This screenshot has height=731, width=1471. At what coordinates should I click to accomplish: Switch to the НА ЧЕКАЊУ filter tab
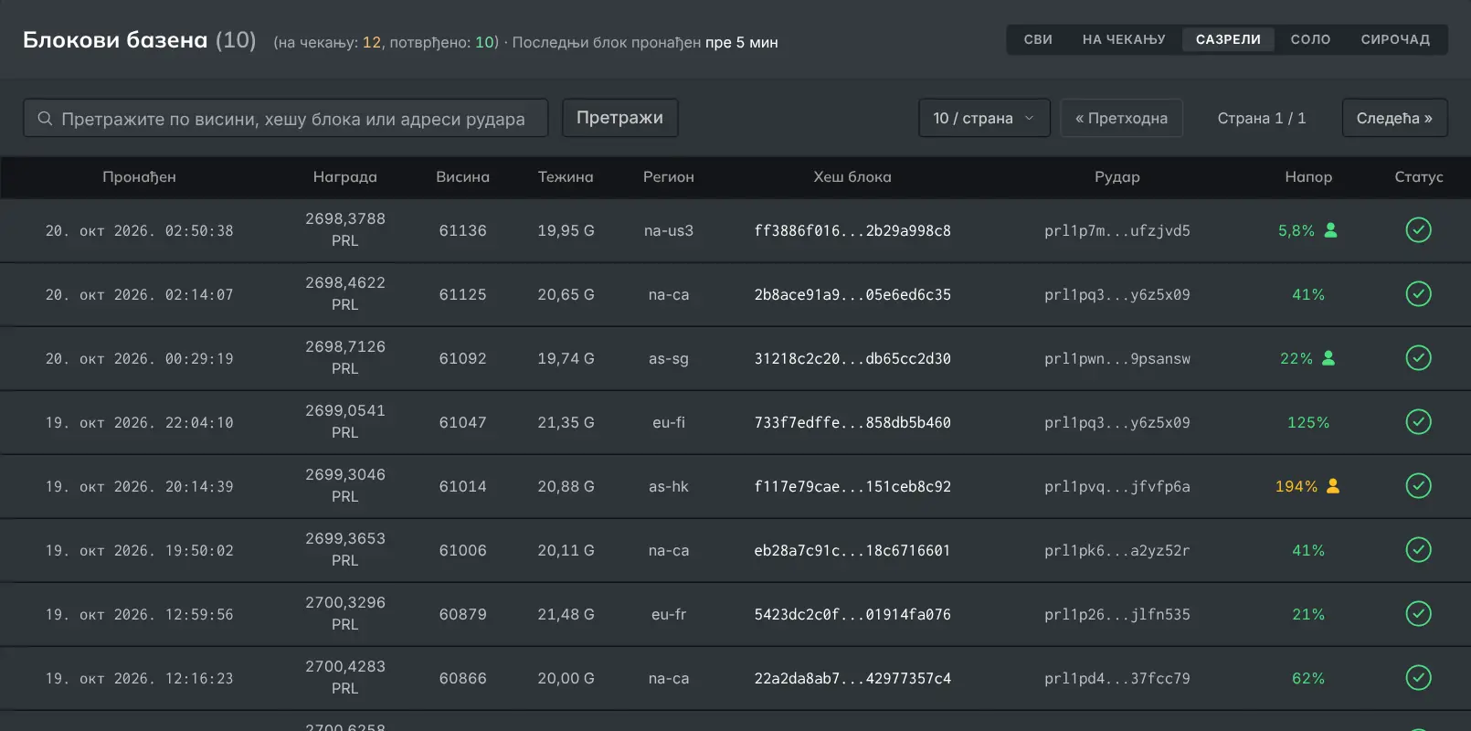(x=1124, y=39)
